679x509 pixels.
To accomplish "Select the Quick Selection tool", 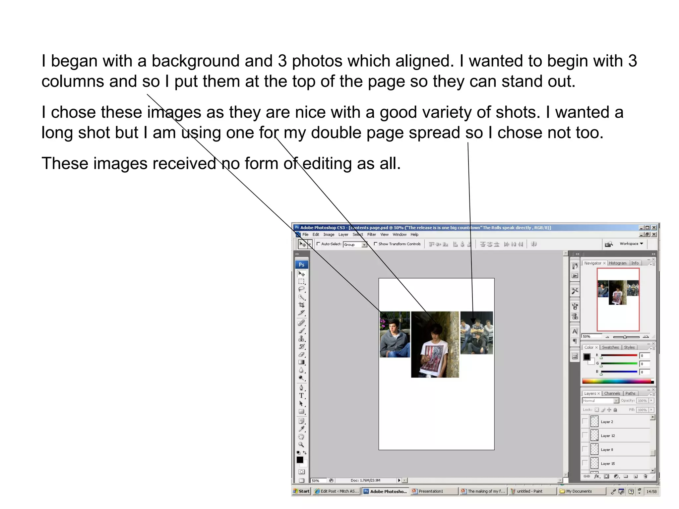I will tap(301, 297).
